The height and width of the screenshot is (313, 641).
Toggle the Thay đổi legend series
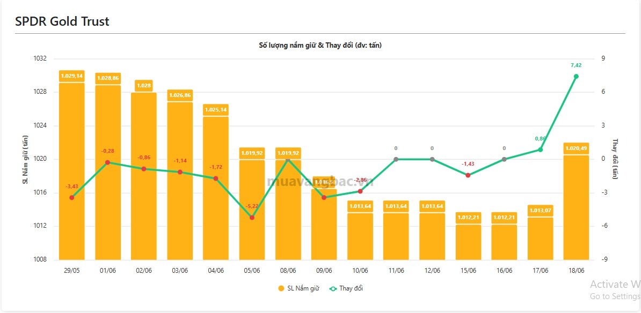tap(346, 288)
